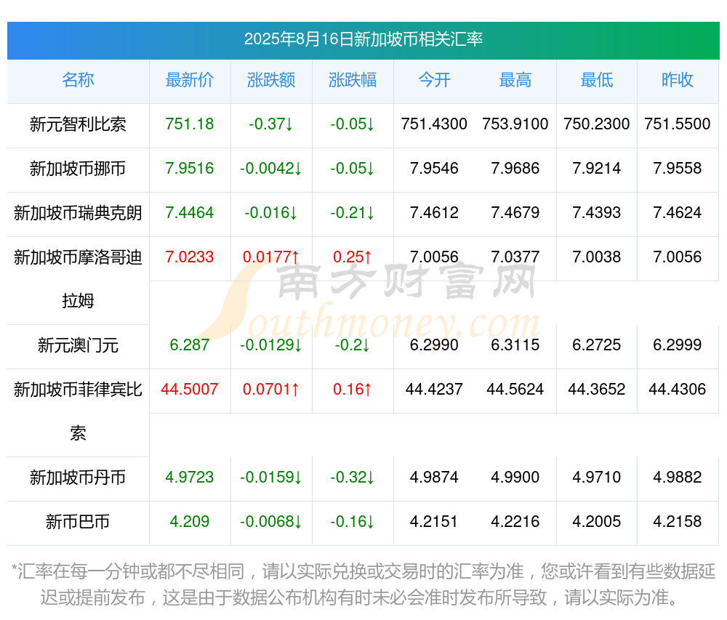This screenshot has width=727, height=620.
Task: Click change percent 0.25↑
Action: 353,257
